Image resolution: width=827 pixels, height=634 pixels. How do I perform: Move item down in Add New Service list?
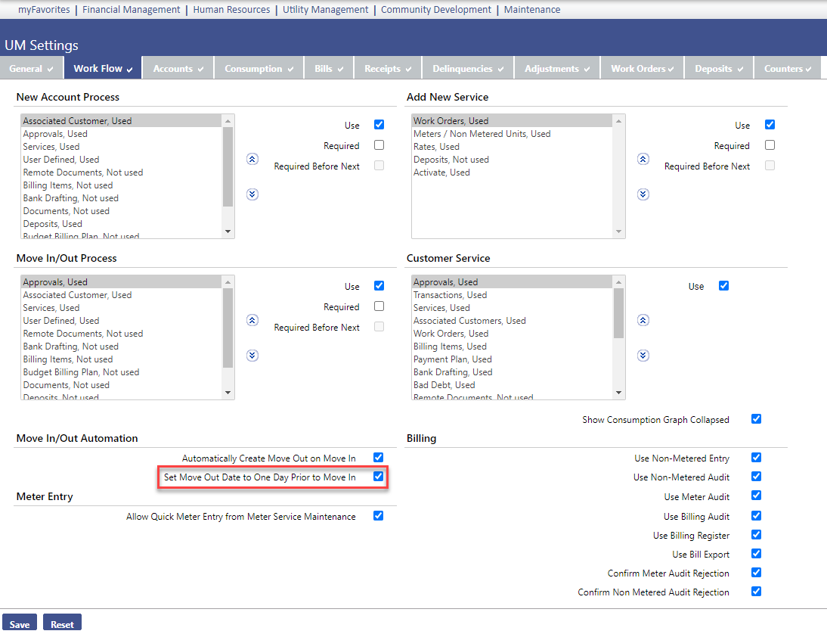click(x=643, y=194)
